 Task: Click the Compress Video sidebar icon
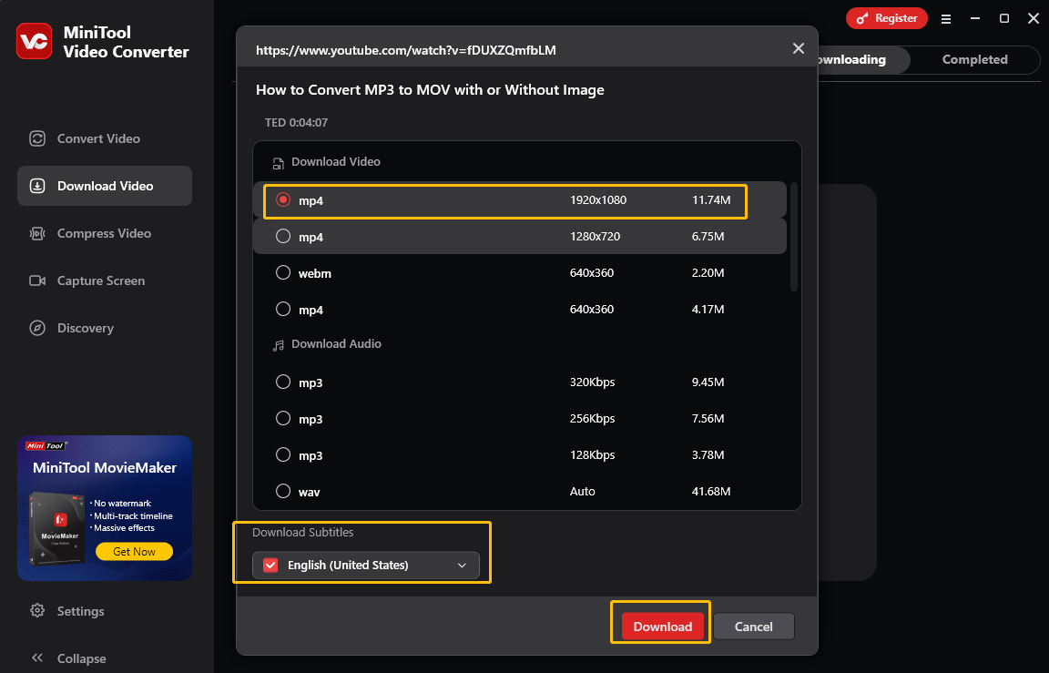click(37, 233)
